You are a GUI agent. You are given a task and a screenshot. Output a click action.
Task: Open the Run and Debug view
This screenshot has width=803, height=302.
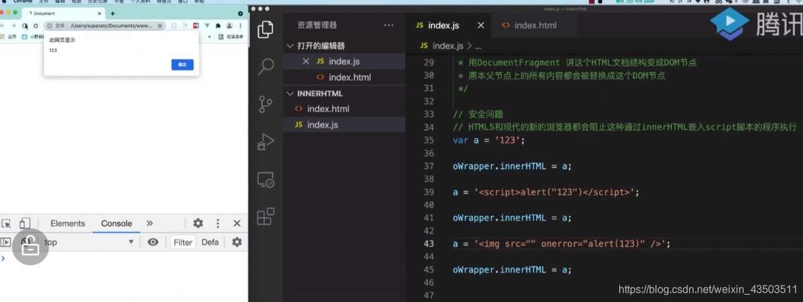[265, 141]
